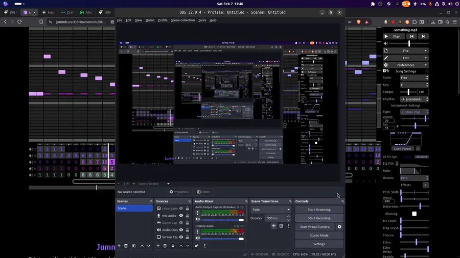Open virtual camera settings gear
This screenshot has height=258, width=460.
(x=339, y=227)
